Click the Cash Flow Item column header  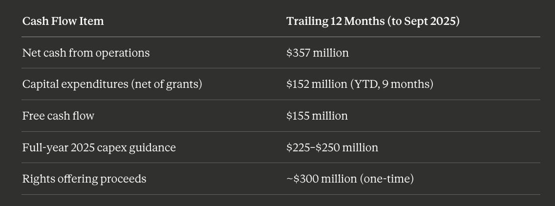63,21
